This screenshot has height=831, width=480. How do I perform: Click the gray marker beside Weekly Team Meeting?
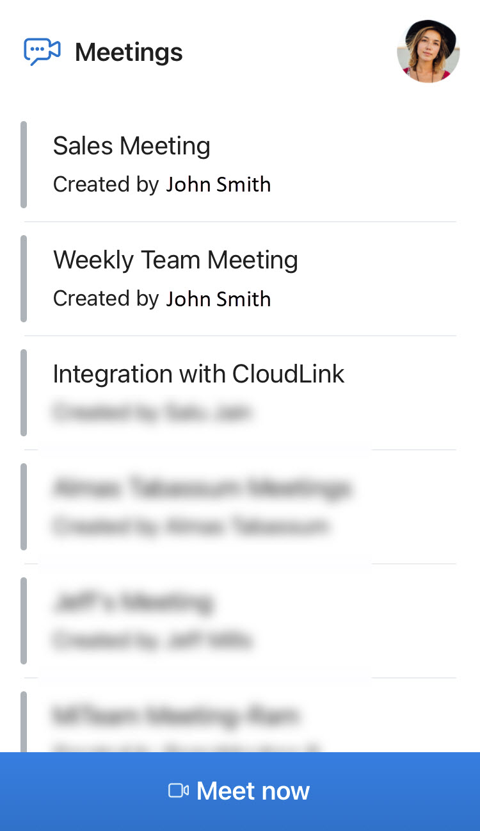(24, 279)
